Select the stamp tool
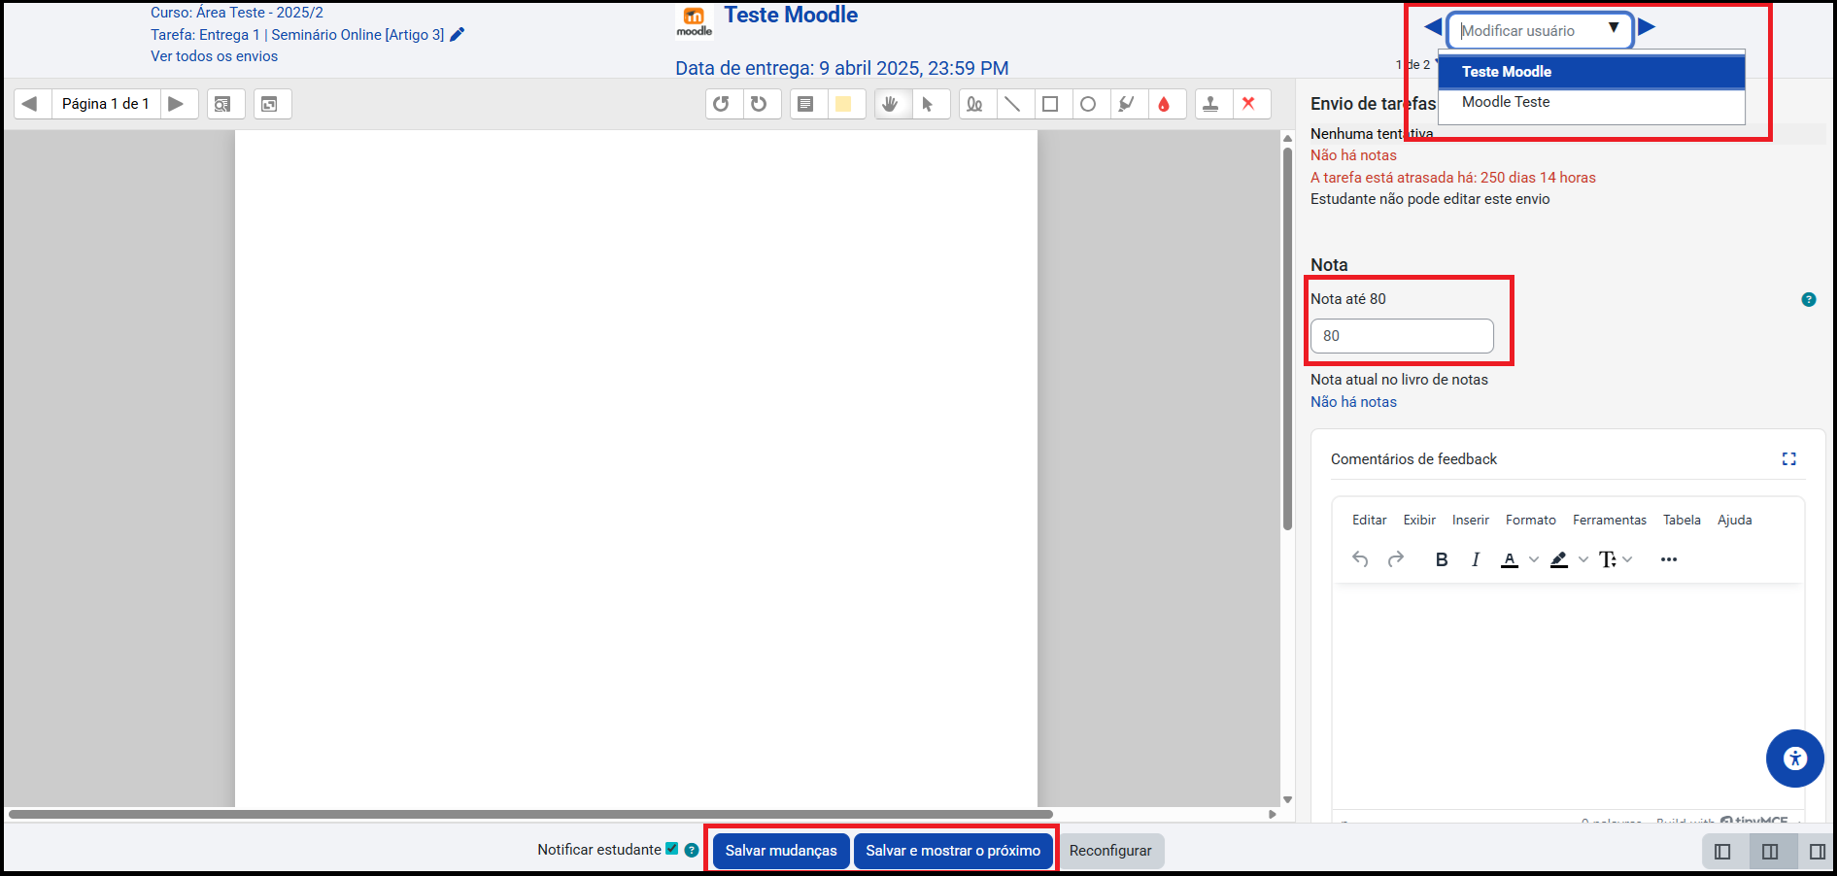The image size is (1837, 876). coord(1210,104)
